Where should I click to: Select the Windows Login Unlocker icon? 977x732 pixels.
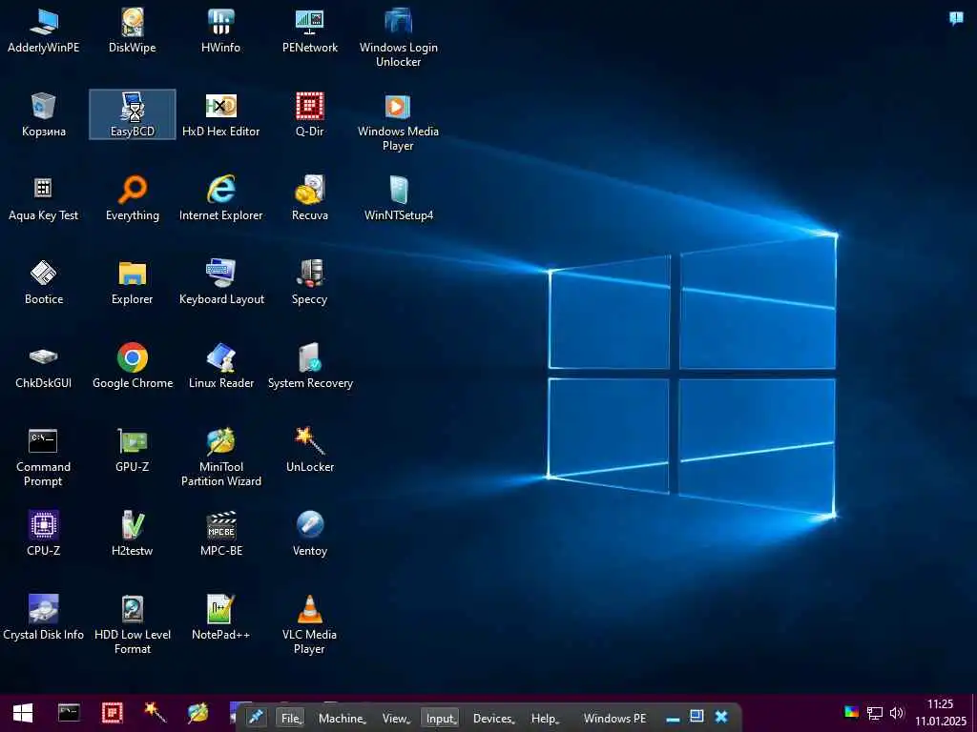[x=398, y=37]
